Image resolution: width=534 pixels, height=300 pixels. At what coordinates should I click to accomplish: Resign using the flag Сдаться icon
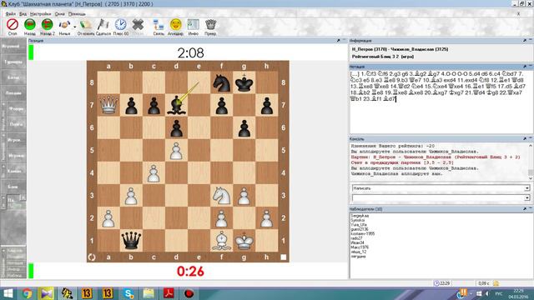(x=103, y=24)
